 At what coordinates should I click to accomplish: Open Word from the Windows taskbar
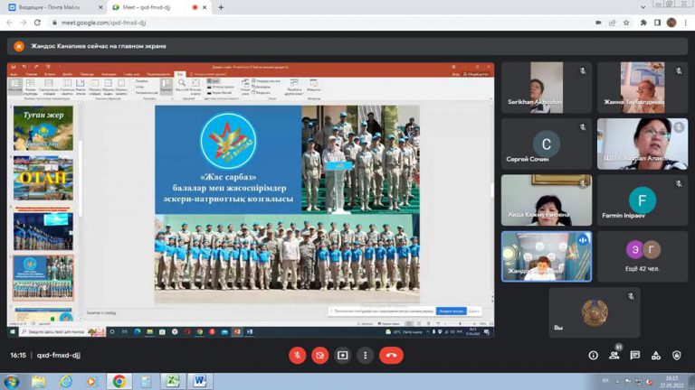[198, 381]
